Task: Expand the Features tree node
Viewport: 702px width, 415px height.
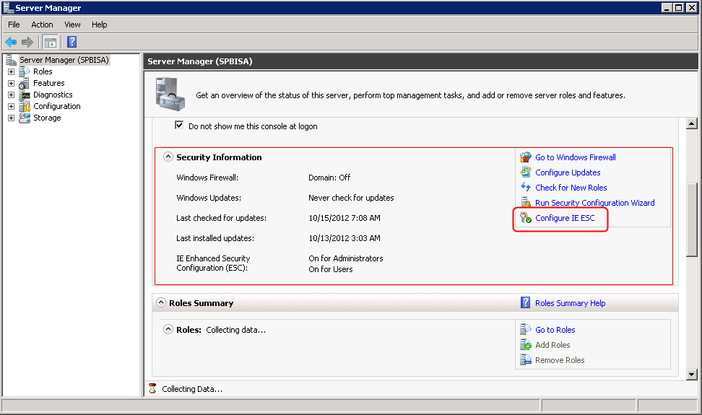Action: pos(11,83)
